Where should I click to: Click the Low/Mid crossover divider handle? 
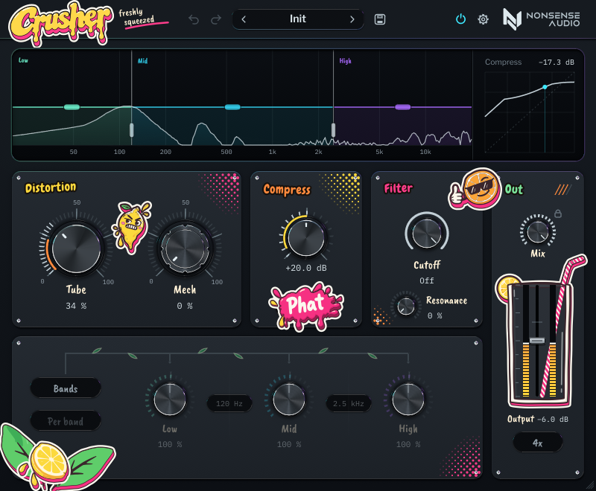coord(132,129)
